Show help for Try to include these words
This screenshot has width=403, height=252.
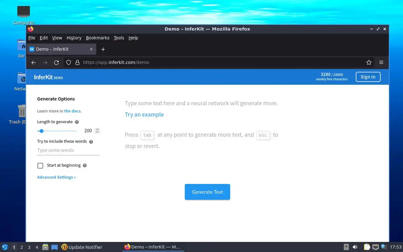(91, 142)
